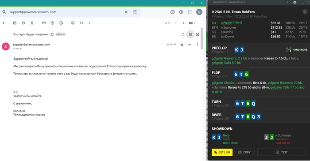Print the entire email
Viewport: 310px width, 161px height.
pyautogui.click(x=190, y=34)
